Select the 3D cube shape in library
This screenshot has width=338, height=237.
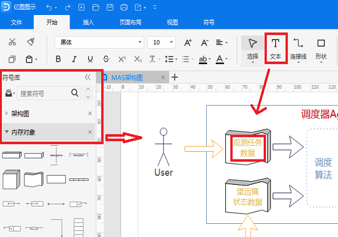pos(11,179)
